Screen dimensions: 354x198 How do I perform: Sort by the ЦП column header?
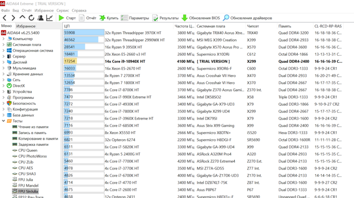pos(66,26)
